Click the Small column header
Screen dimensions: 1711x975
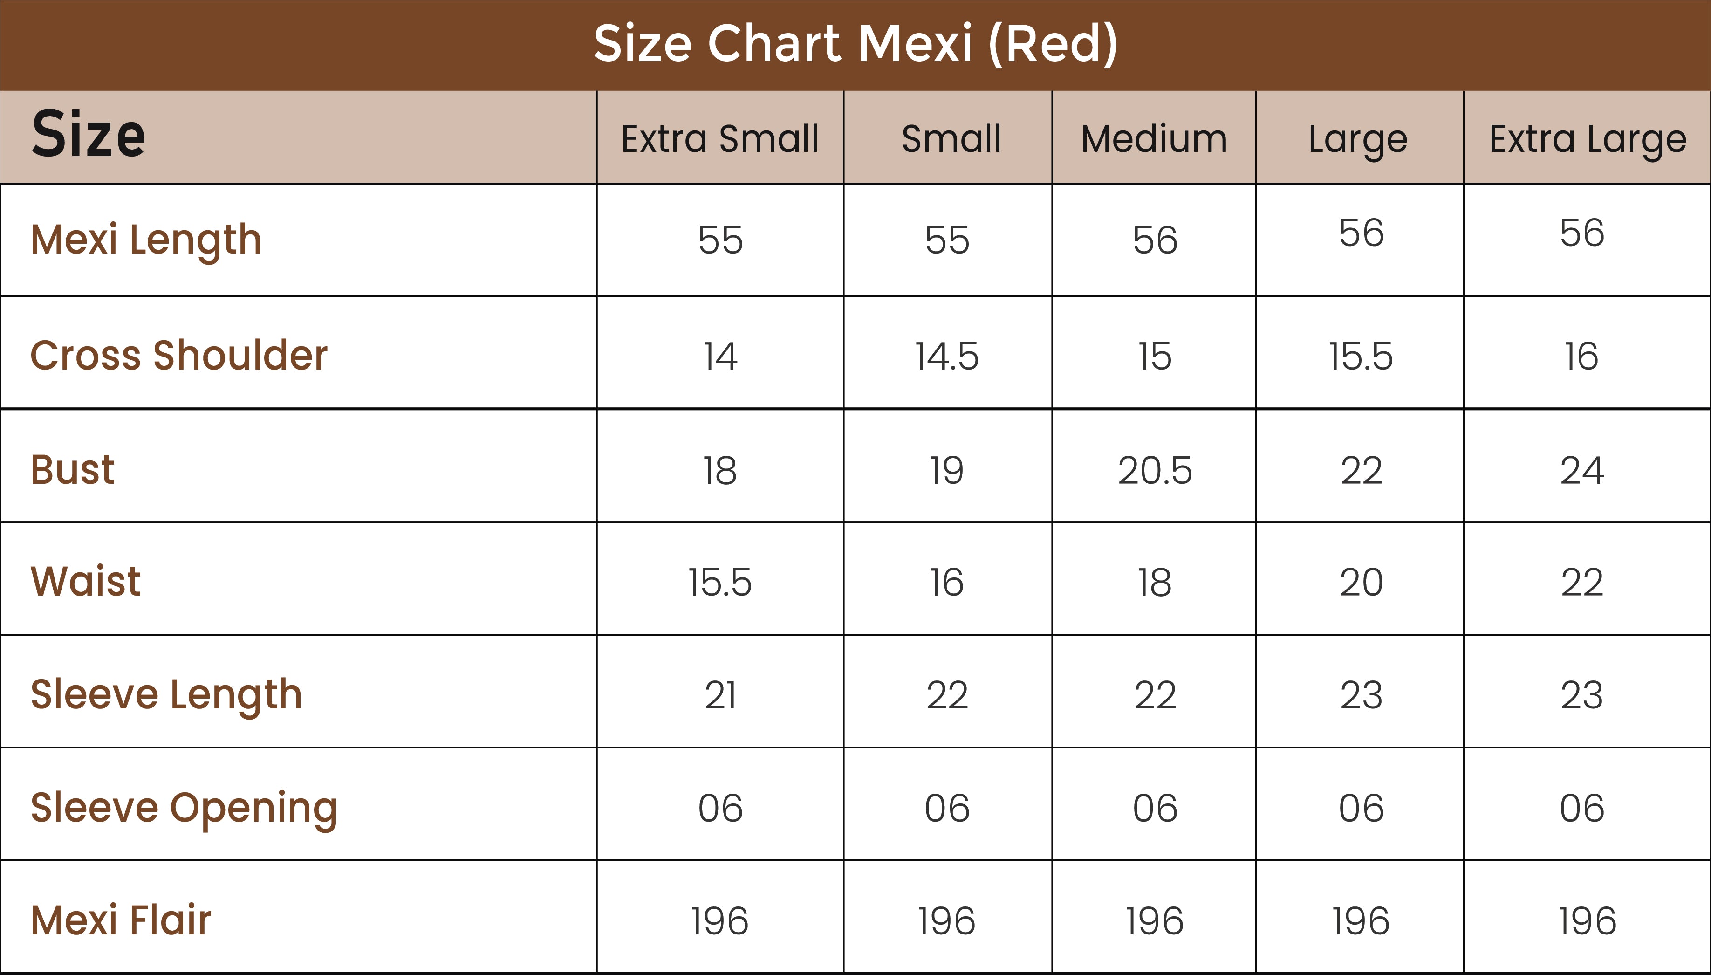pyautogui.click(x=951, y=139)
